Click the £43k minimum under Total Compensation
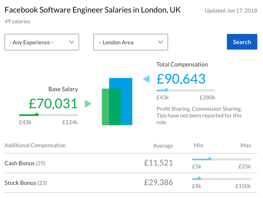The height and width of the screenshot is (198, 263). coord(163,98)
